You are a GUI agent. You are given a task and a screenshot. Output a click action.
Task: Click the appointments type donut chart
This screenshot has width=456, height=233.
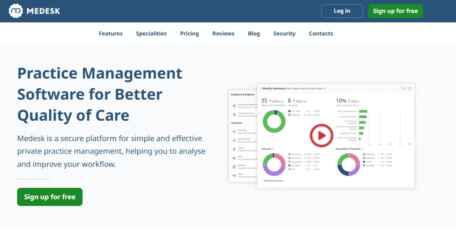coord(274,122)
